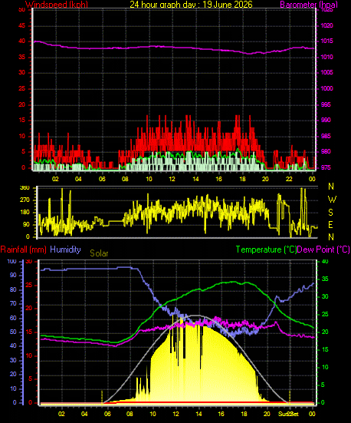Click the 35 value on windspeed axis
351x423 pixels.
pos(21,57)
